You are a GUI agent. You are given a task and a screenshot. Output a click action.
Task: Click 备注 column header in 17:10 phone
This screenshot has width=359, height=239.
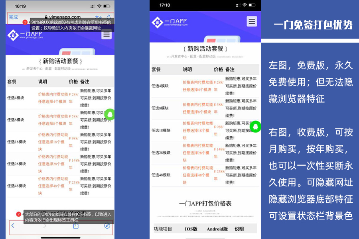pos(230,69)
